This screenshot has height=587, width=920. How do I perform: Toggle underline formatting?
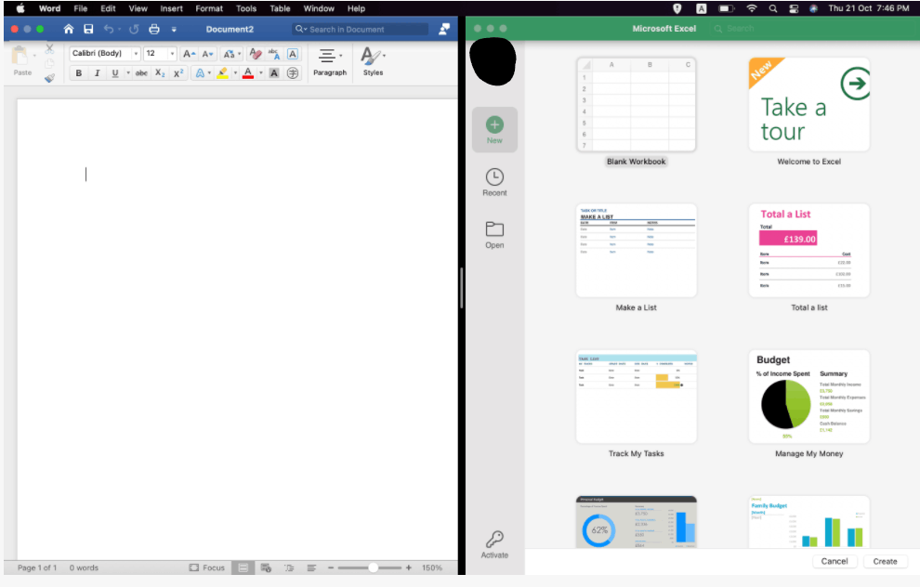click(x=115, y=73)
